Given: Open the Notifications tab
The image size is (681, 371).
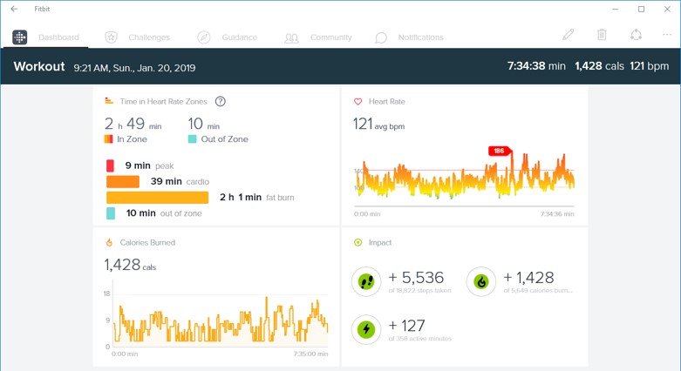Looking at the screenshot, I should point(409,37).
